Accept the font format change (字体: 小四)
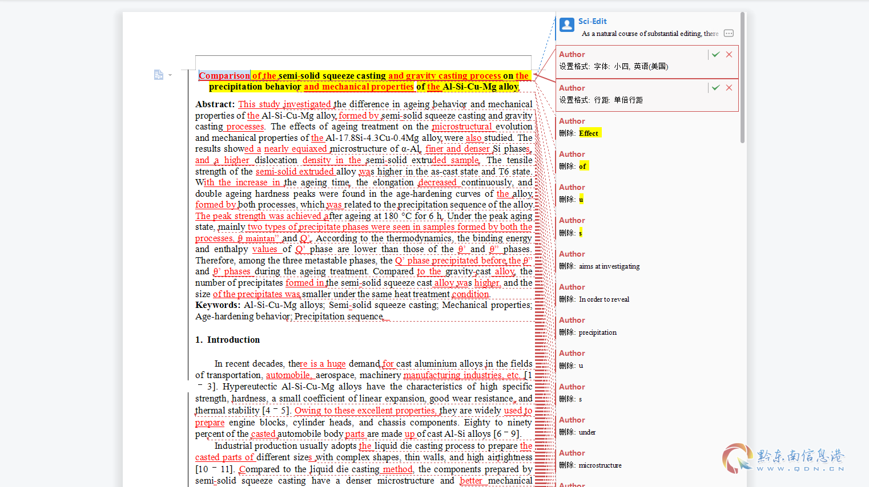Viewport: 869px width, 487px height. click(x=715, y=55)
